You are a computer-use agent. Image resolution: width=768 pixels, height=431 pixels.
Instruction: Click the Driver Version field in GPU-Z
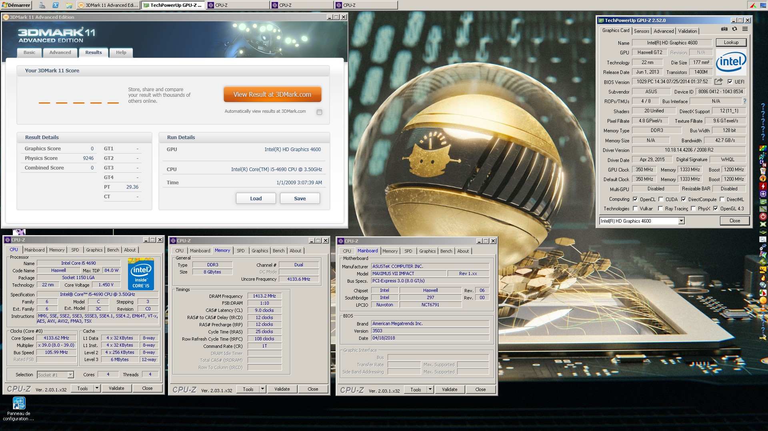coord(689,150)
